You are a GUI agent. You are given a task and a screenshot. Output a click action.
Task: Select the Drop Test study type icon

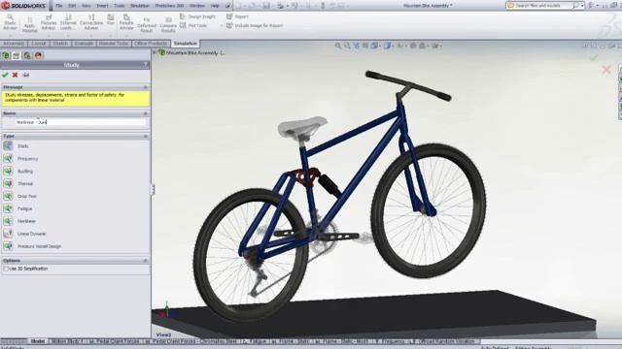point(8,196)
